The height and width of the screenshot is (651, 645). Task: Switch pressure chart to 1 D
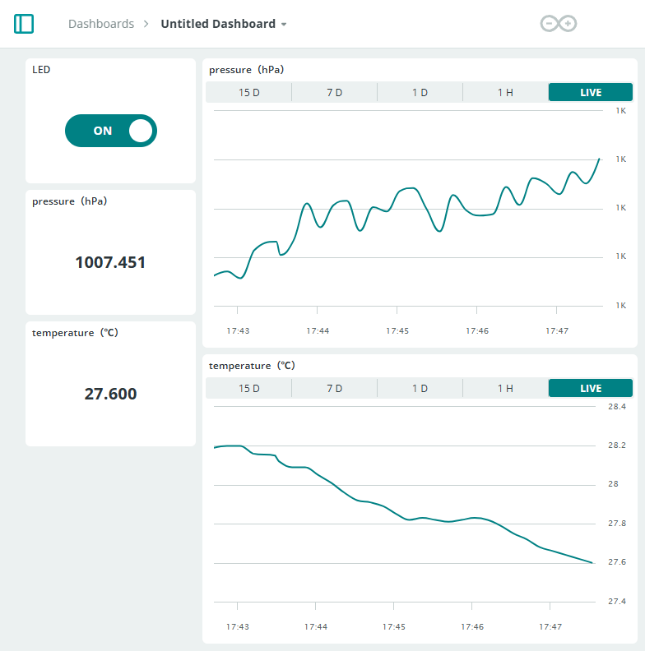tap(420, 92)
